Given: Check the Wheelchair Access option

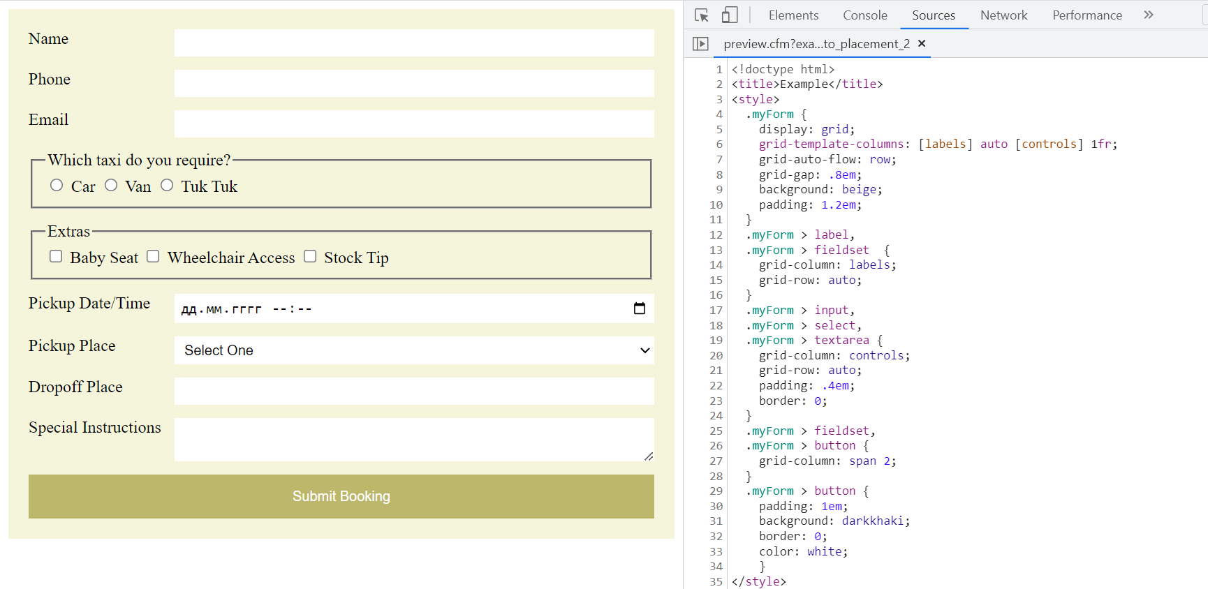Looking at the screenshot, I should [x=153, y=257].
